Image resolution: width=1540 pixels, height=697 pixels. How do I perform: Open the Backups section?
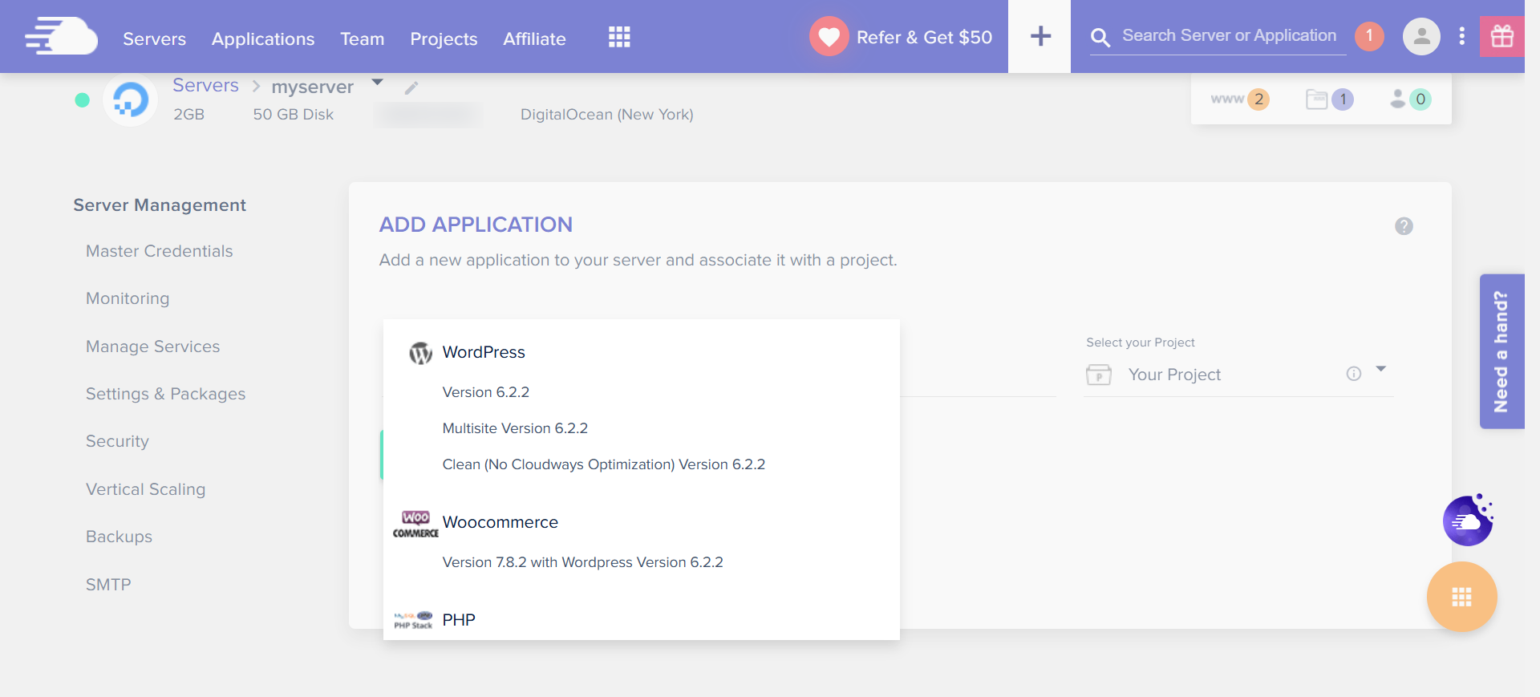[119, 537]
